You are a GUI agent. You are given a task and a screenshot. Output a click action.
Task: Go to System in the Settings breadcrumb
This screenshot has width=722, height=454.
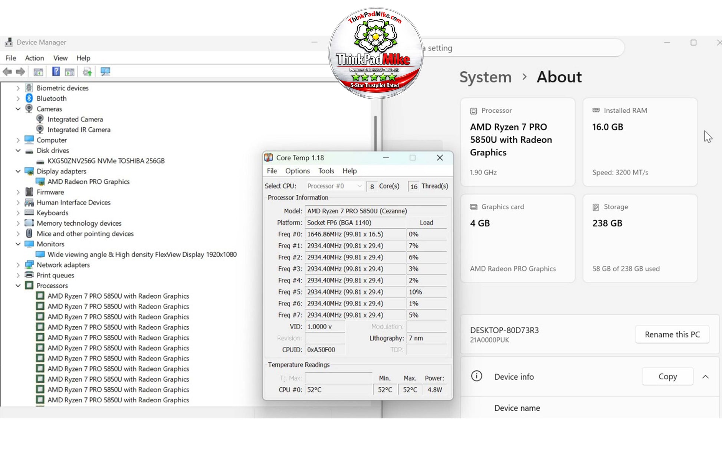pos(485,77)
